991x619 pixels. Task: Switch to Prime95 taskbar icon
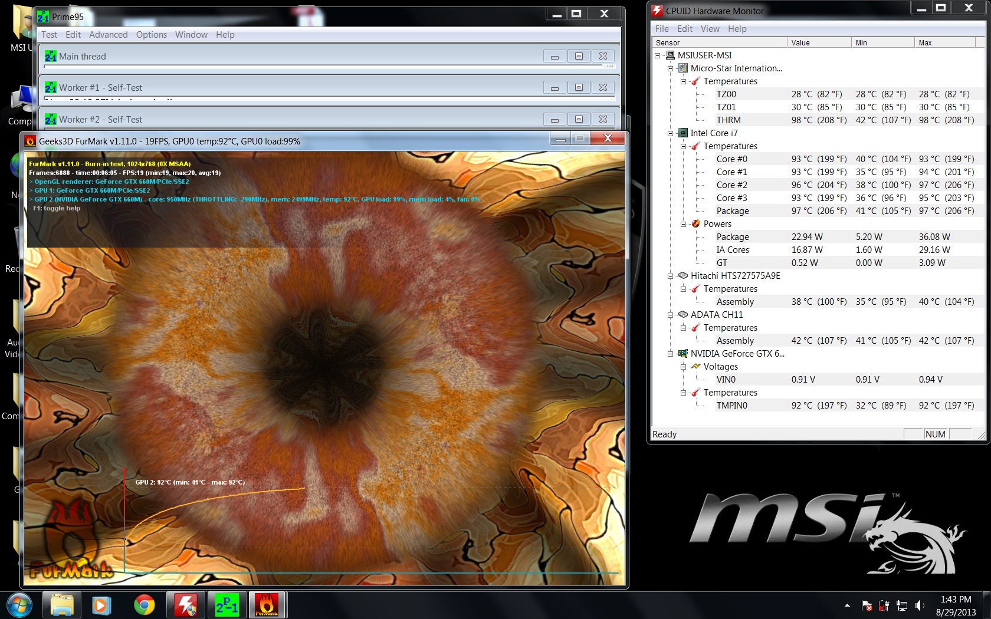[227, 605]
